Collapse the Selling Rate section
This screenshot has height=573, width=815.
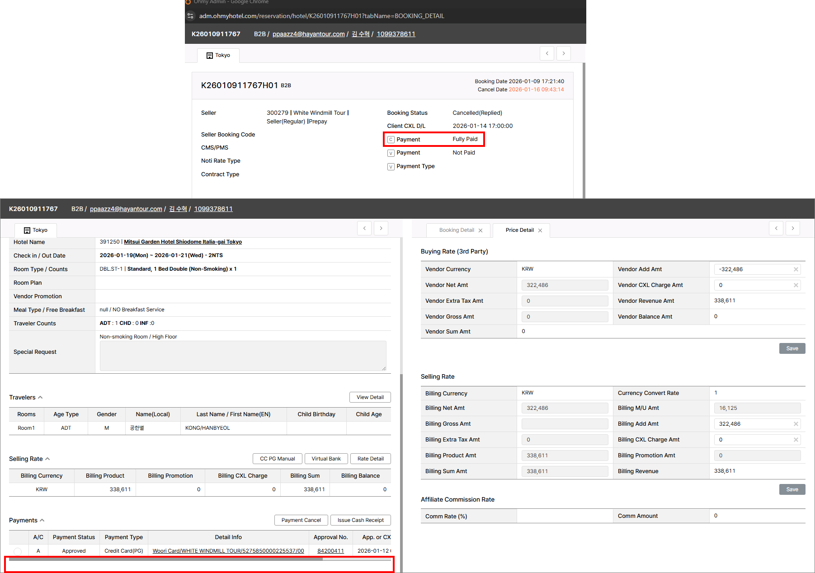(47, 459)
